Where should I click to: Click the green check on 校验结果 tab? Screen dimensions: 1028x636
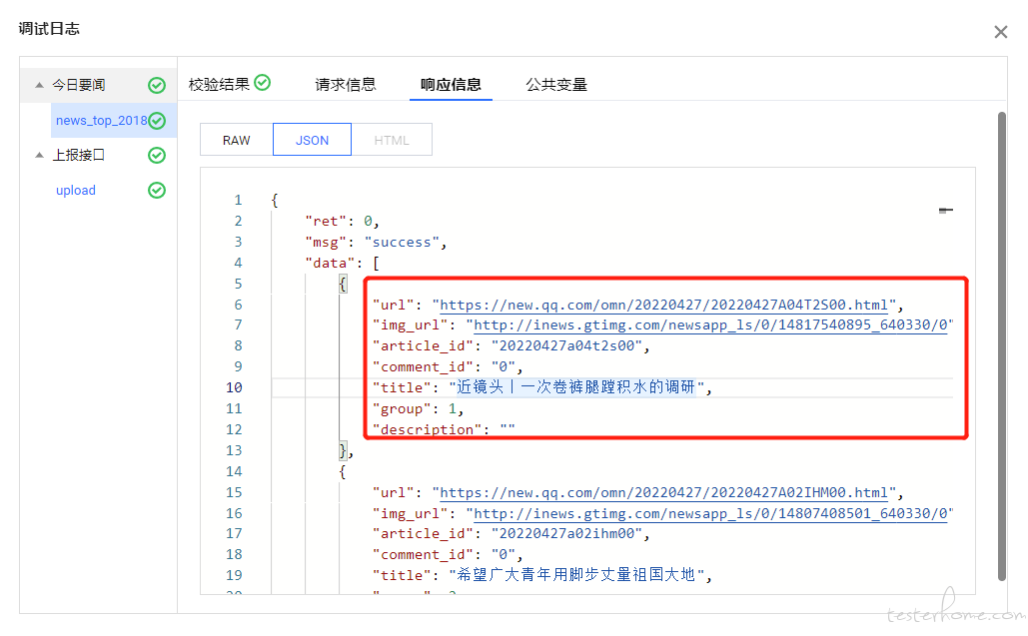click(263, 83)
